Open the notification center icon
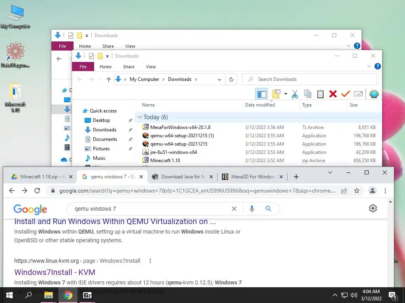Screen dimensions: 405x303 (x=392, y=296)
